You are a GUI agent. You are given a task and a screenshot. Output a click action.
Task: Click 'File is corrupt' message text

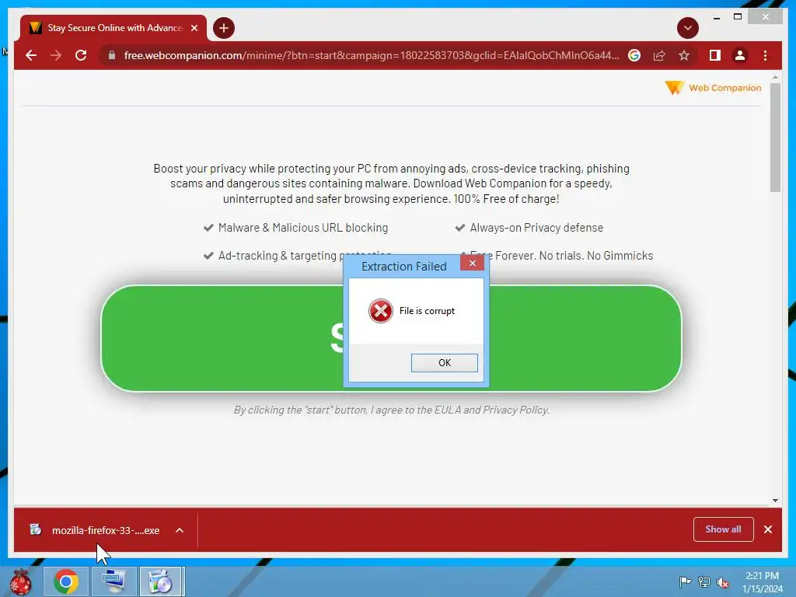[427, 311]
